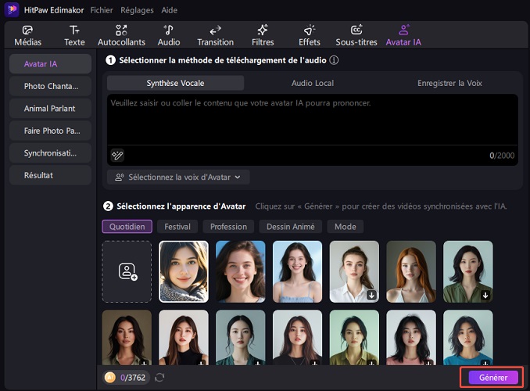
Task: Open the Fichier menu
Action: point(102,10)
